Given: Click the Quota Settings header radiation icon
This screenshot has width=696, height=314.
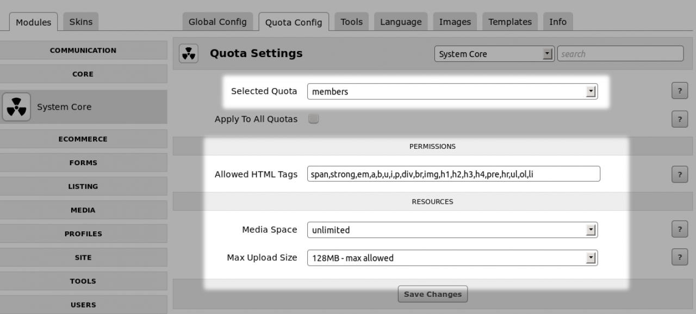Looking at the screenshot, I should click(188, 53).
